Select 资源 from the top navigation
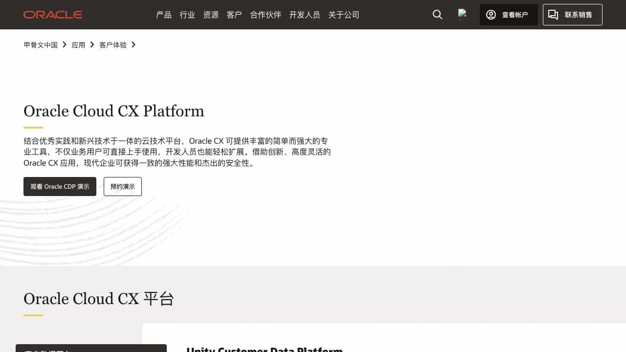 (x=211, y=15)
